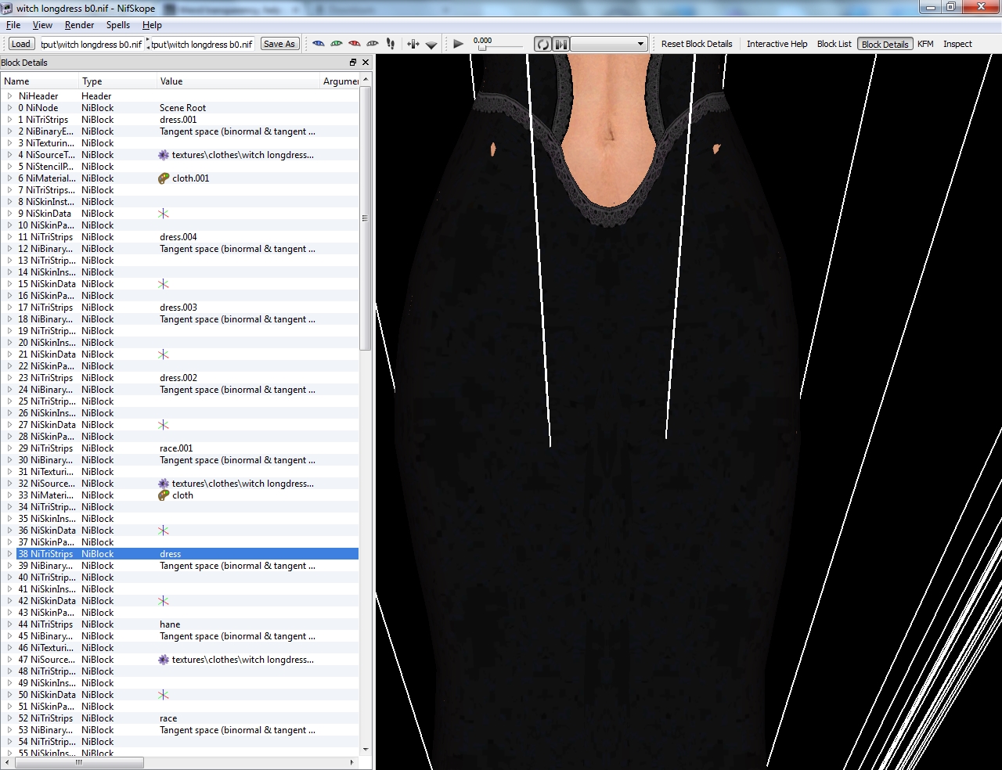Activate Walk mode footprints icon

click(x=391, y=44)
